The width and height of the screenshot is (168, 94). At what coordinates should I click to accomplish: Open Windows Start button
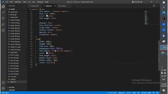164,2
